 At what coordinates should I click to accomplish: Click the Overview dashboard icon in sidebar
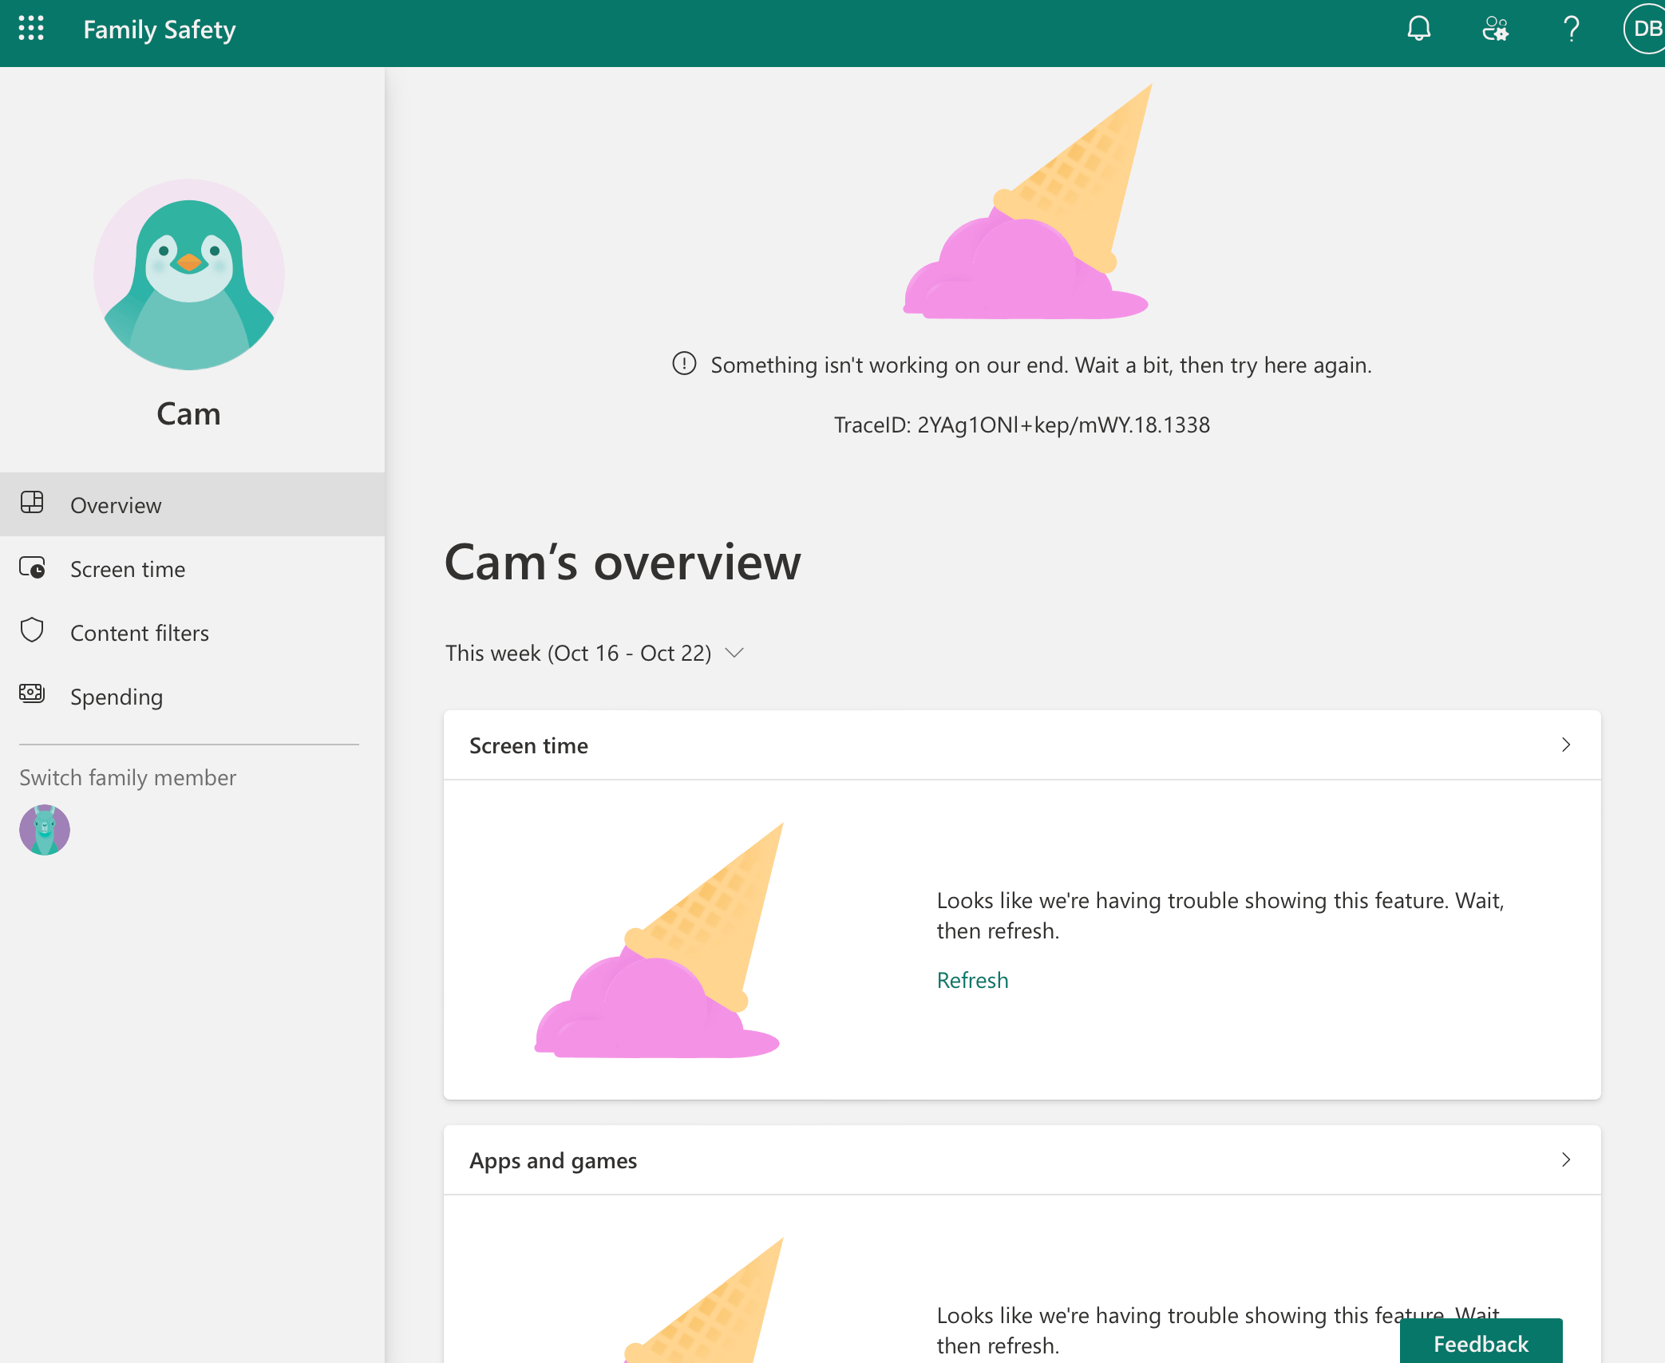coord(32,503)
